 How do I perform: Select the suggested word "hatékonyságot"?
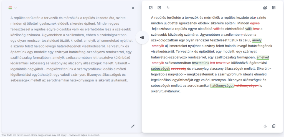222,86
